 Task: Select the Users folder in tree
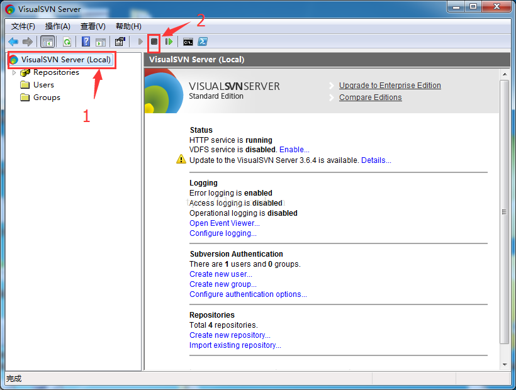[x=43, y=85]
